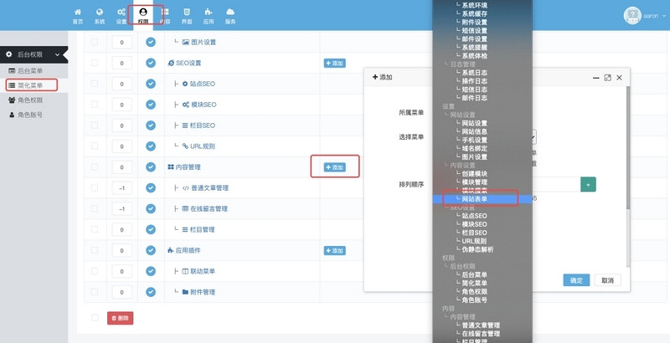Screen dimensions: 670x343
Task: Click the table icon of 在线留言管理 table row
Action: 185,209
